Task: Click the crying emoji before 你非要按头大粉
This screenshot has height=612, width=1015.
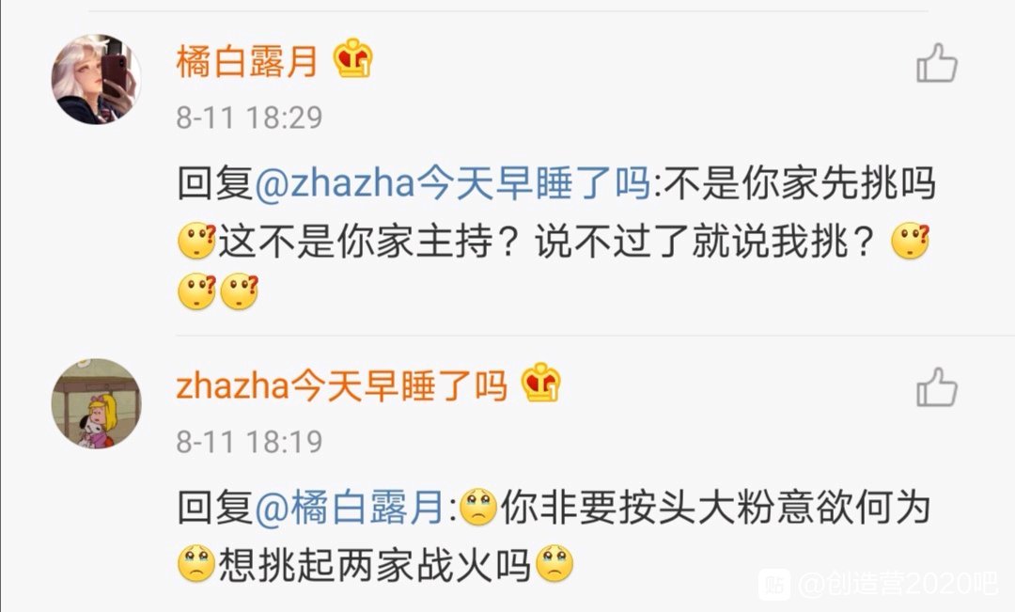Action: (x=478, y=507)
